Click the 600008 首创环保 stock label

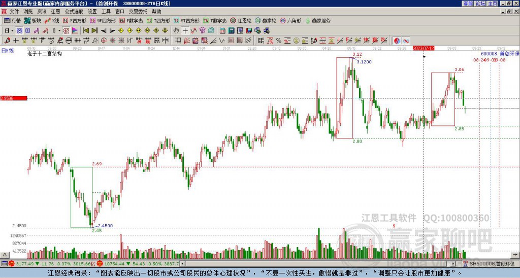point(500,54)
